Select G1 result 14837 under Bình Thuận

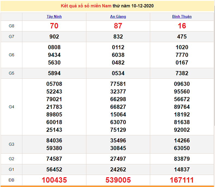[182, 170]
